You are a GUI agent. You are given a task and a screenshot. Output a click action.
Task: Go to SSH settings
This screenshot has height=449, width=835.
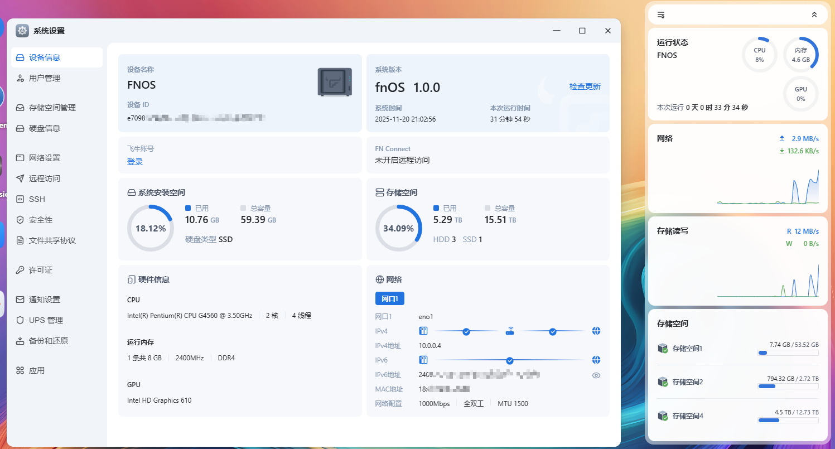(37, 199)
